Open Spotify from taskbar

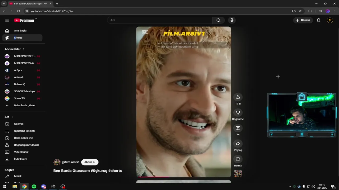34,187
